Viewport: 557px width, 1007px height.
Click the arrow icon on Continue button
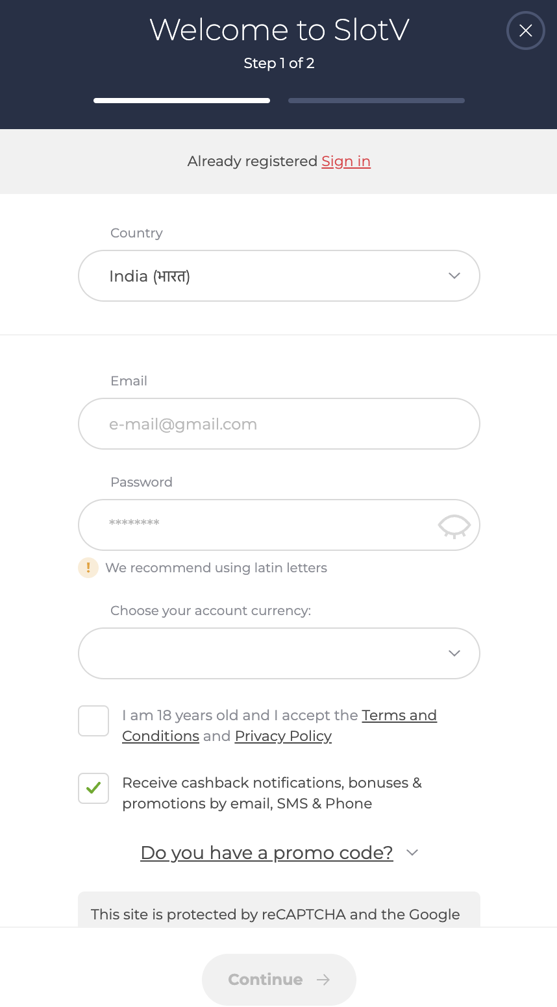323,980
